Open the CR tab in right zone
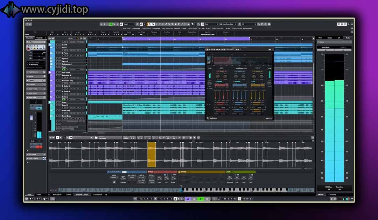Viewport: 378px width, 220px height. coord(339,38)
